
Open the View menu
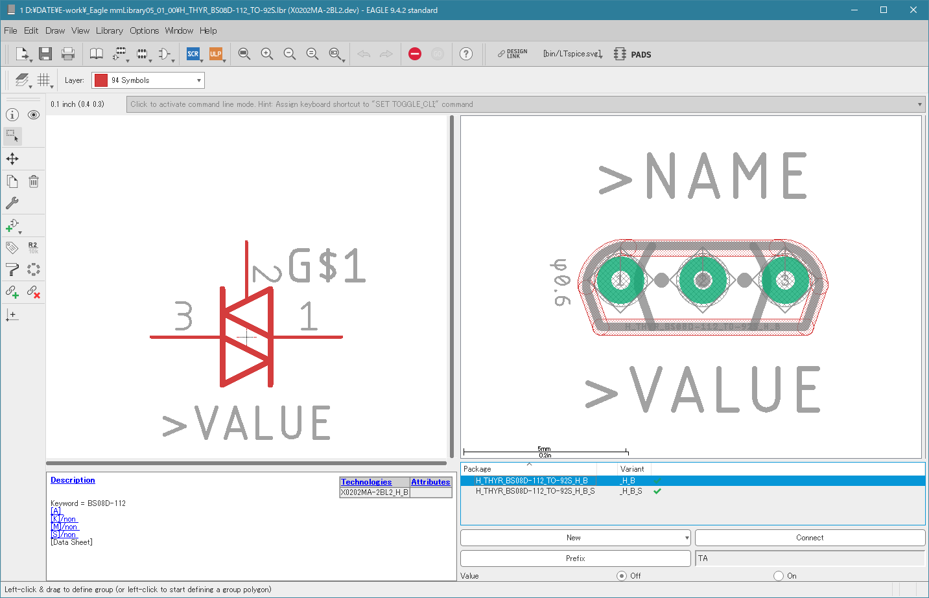[x=80, y=30]
